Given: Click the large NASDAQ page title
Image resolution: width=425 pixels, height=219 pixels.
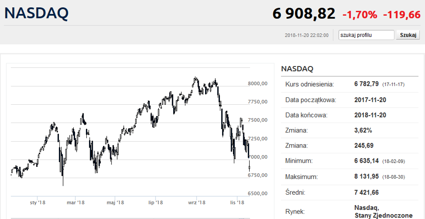Looking at the screenshot, I should click(x=36, y=13).
